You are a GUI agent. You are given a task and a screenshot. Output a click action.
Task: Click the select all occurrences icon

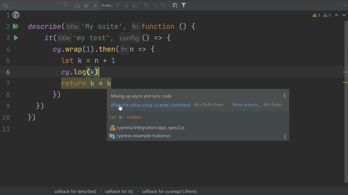click(135, 5)
